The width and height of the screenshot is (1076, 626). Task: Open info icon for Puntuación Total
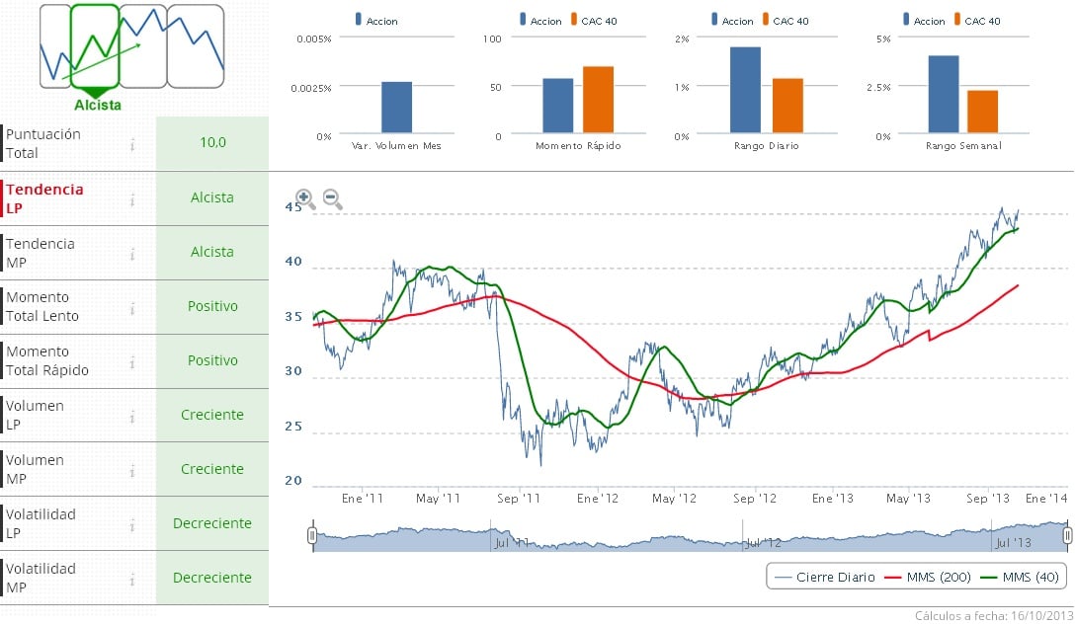[132, 144]
